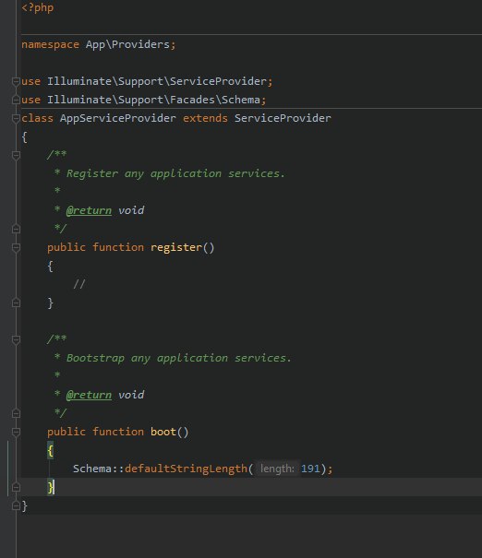Click the register method name
The width and height of the screenshot is (482, 558).
tap(176, 248)
